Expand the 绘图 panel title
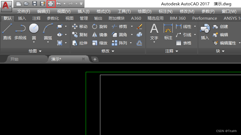 click(x=35, y=51)
